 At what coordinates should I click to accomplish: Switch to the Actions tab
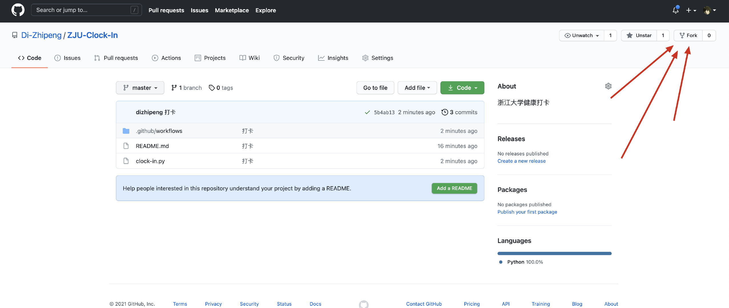point(166,58)
